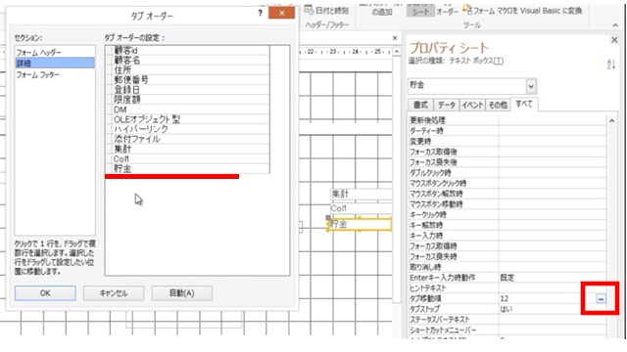Open the 貯金 control selection dropdown
Viewport: 627px width, 352px height.
(x=531, y=86)
